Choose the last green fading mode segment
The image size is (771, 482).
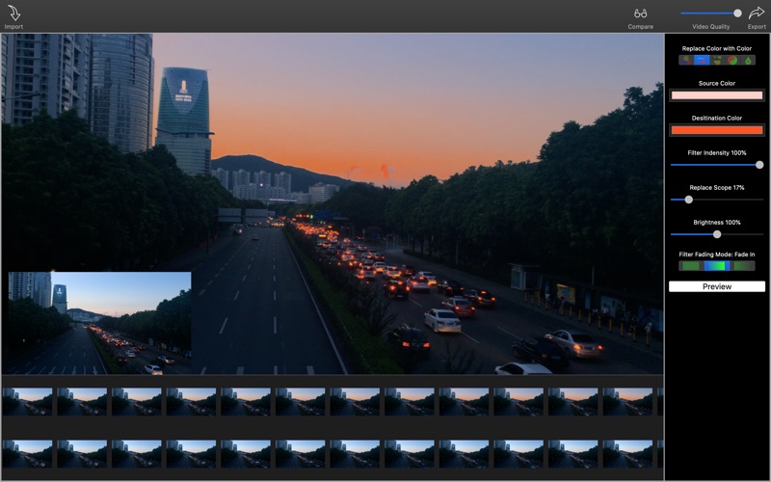[743, 266]
